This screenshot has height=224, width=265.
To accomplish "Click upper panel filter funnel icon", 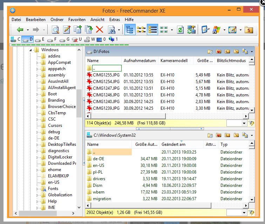I will [x=251, y=123].
